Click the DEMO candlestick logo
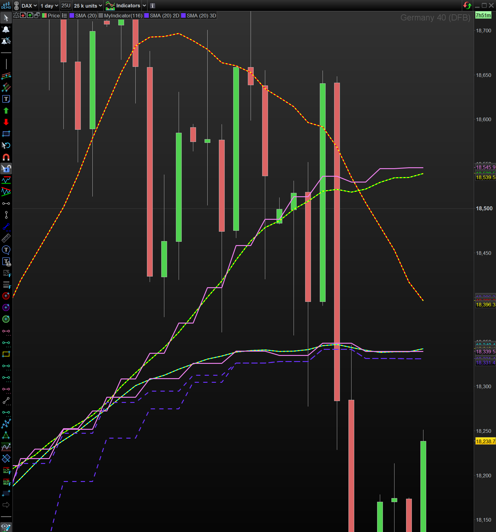 pyautogui.click(x=6, y=5)
